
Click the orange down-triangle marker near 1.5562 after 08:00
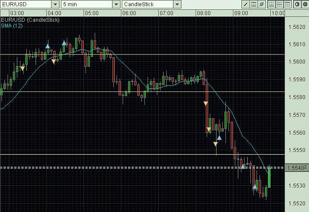(x=209, y=129)
